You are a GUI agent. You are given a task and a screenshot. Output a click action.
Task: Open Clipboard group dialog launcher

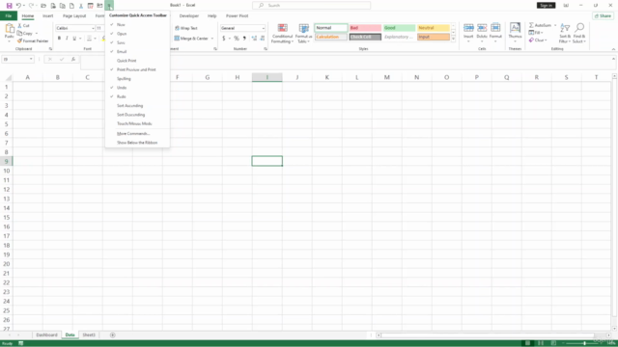[x=50, y=49]
